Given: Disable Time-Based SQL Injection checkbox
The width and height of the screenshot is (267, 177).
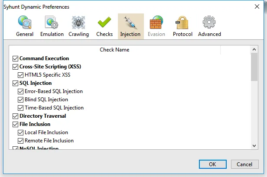Looking at the screenshot, I should tap(21, 108).
